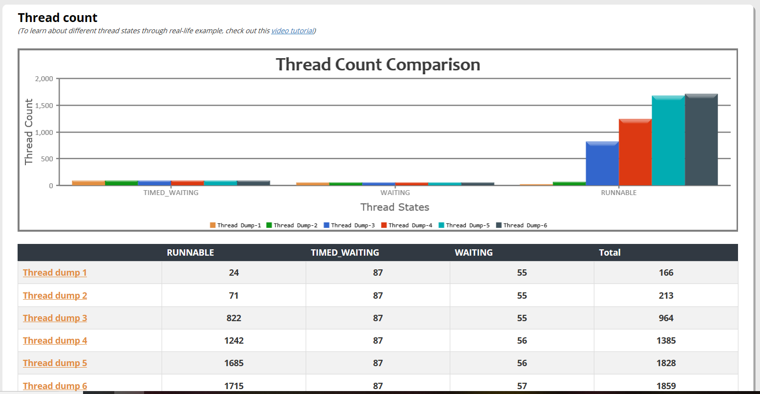Image resolution: width=760 pixels, height=394 pixels.
Task: Click the orange legend swatch for Thread Dump-1
Action: pos(212,225)
